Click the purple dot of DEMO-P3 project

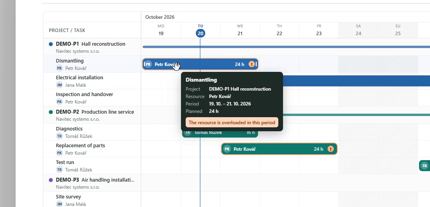(51, 180)
